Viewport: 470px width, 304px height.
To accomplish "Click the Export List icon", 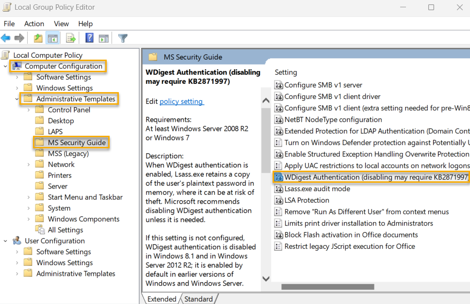I will 69,38.
